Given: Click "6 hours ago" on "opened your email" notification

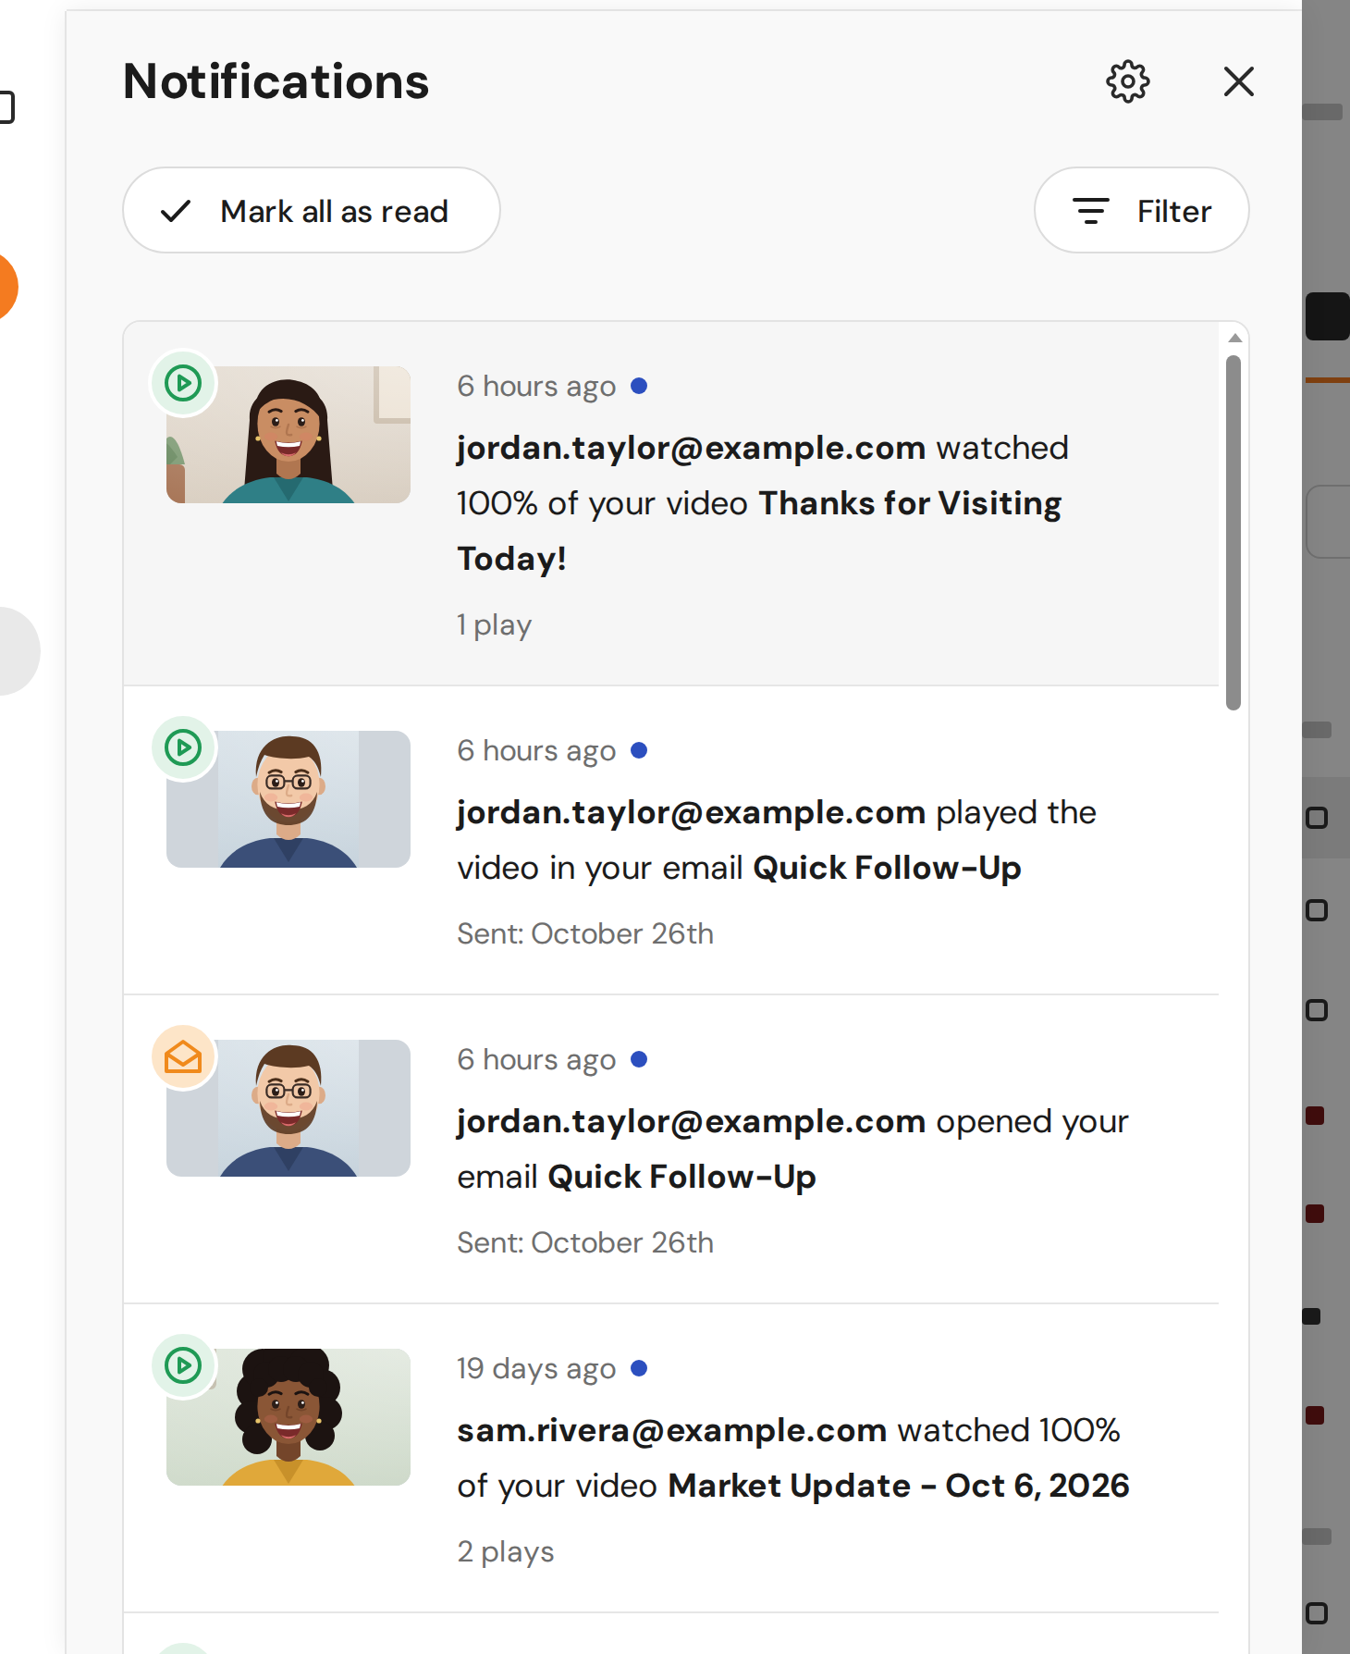Looking at the screenshot, I should 536,1059.
